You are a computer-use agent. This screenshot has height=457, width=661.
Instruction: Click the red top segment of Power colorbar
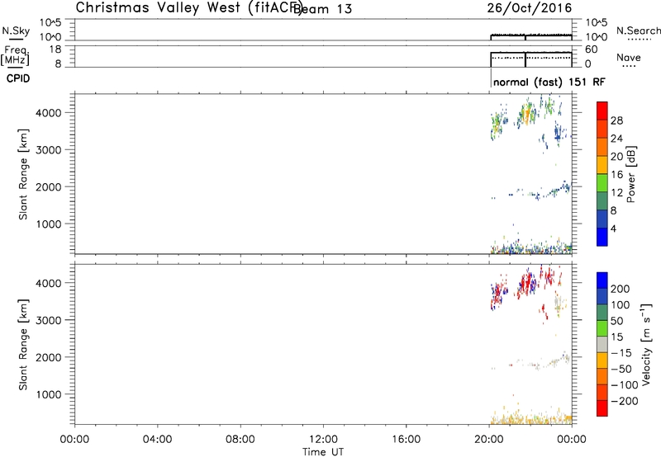point(602,111)
